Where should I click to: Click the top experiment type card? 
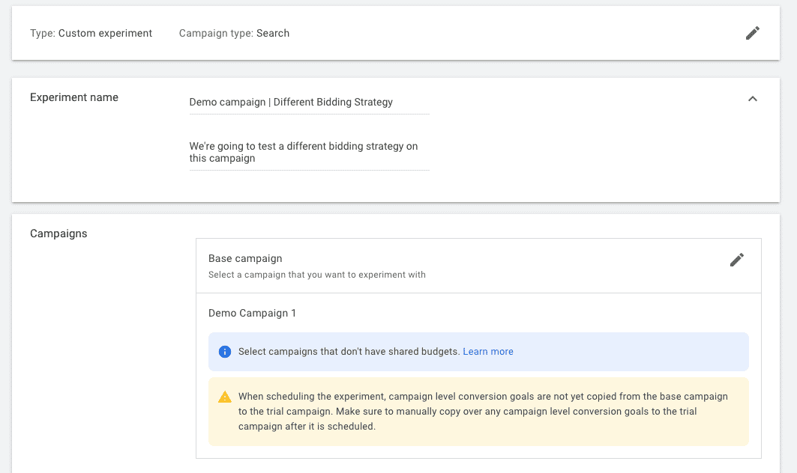[398, 33]
